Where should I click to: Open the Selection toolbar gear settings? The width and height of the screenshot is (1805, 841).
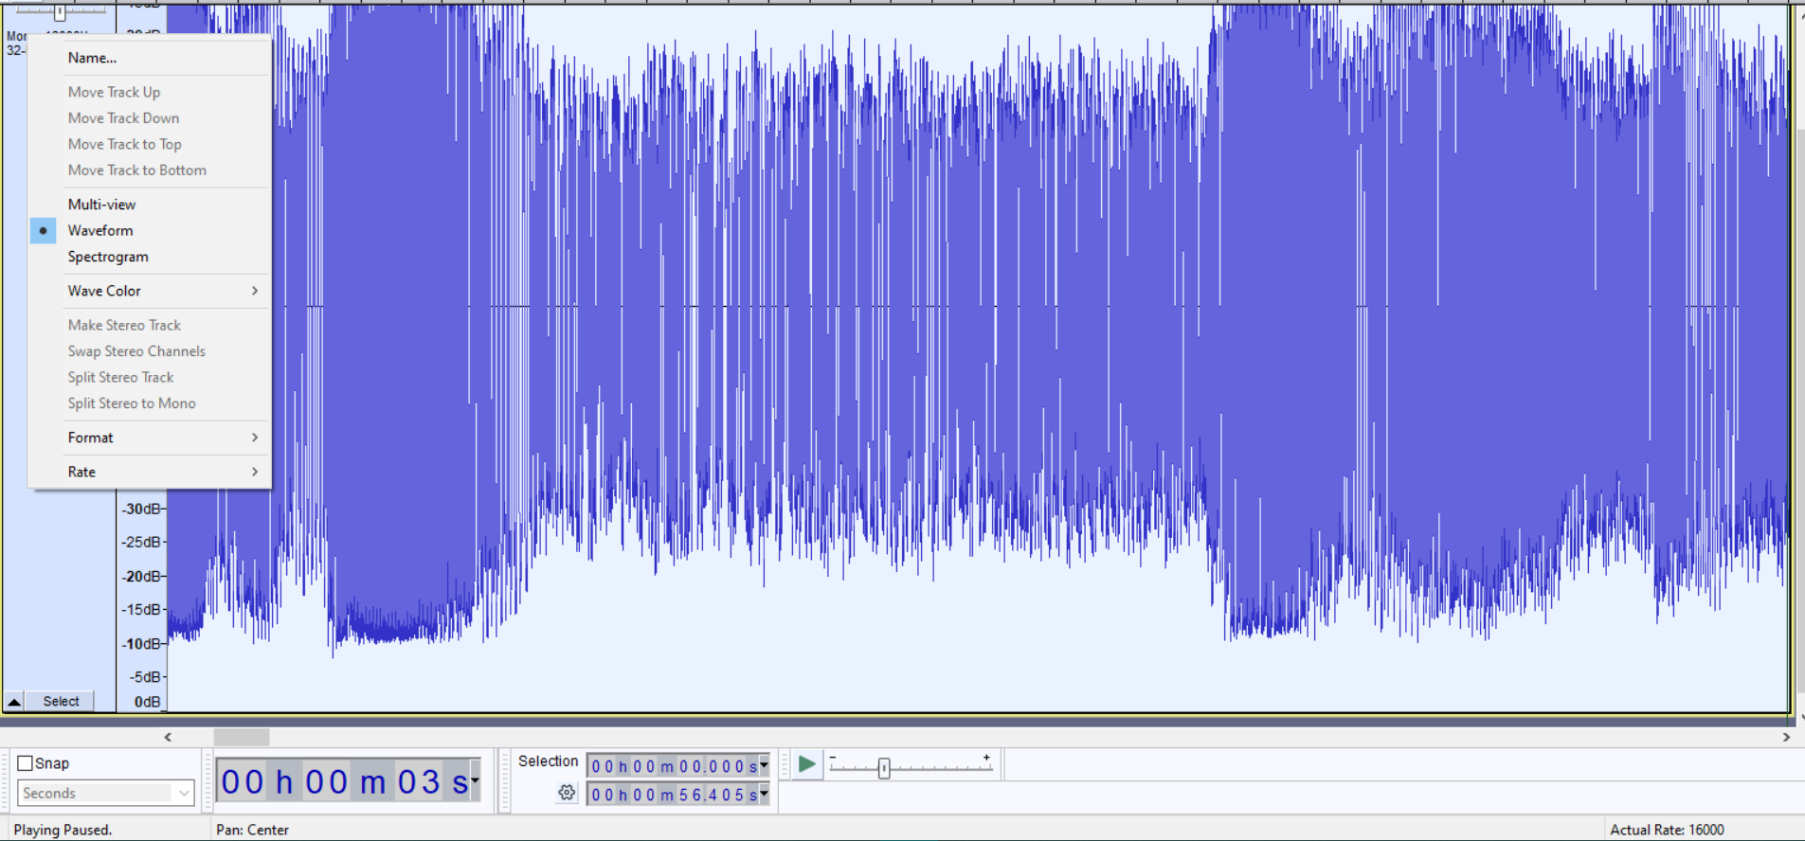point(567,794)
